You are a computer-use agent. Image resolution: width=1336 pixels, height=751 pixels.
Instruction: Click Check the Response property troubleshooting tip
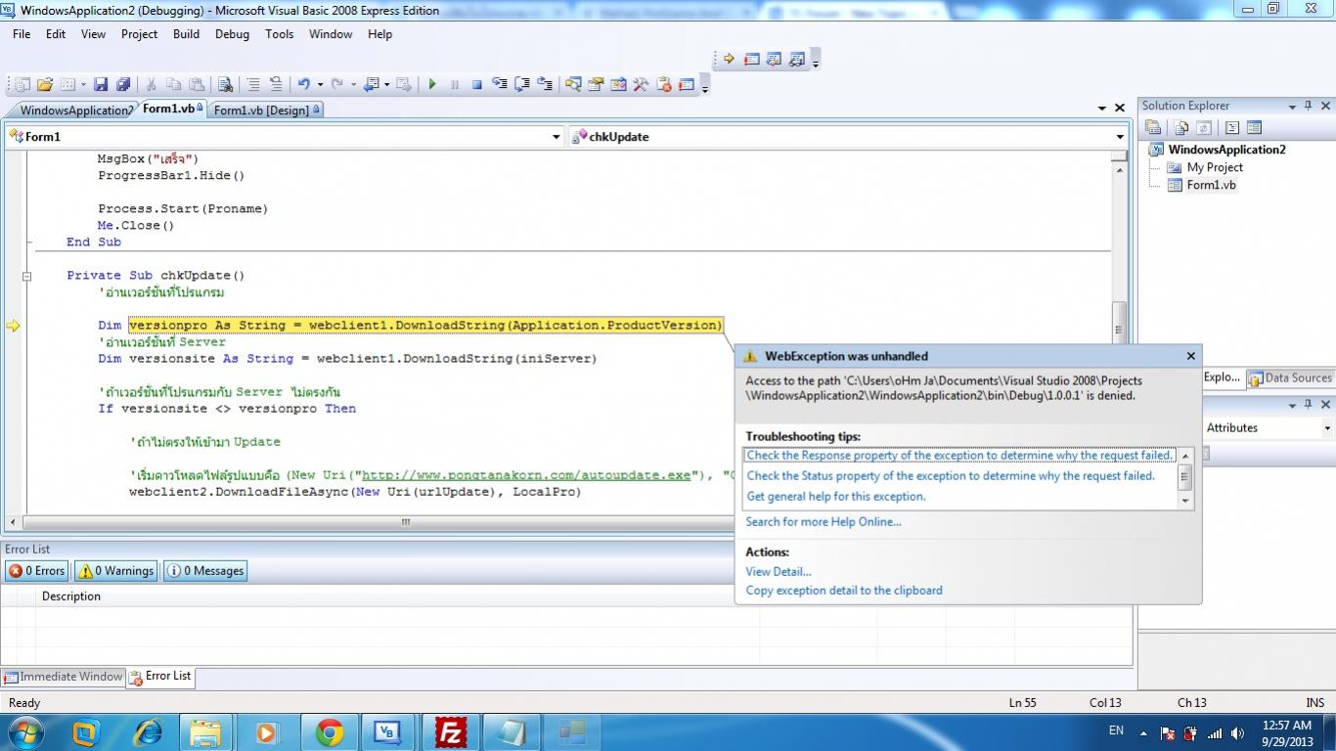pos(959,456)
